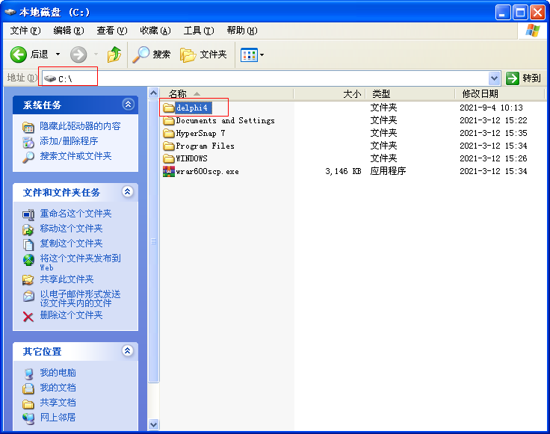Click 重命名这个文件夹 link
The width and height of the screenshot is (550, 434).
[x=75, y=214]
